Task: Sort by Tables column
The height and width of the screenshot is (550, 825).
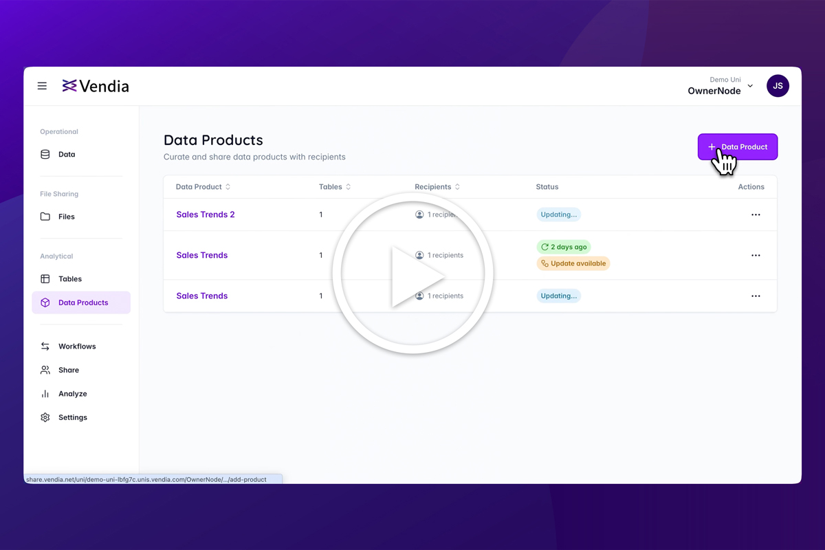Action: click(335, 187)
